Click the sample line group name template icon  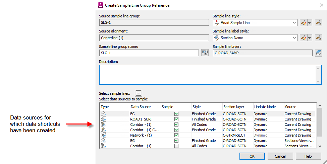pyautogui.click(x=205, y=53)
